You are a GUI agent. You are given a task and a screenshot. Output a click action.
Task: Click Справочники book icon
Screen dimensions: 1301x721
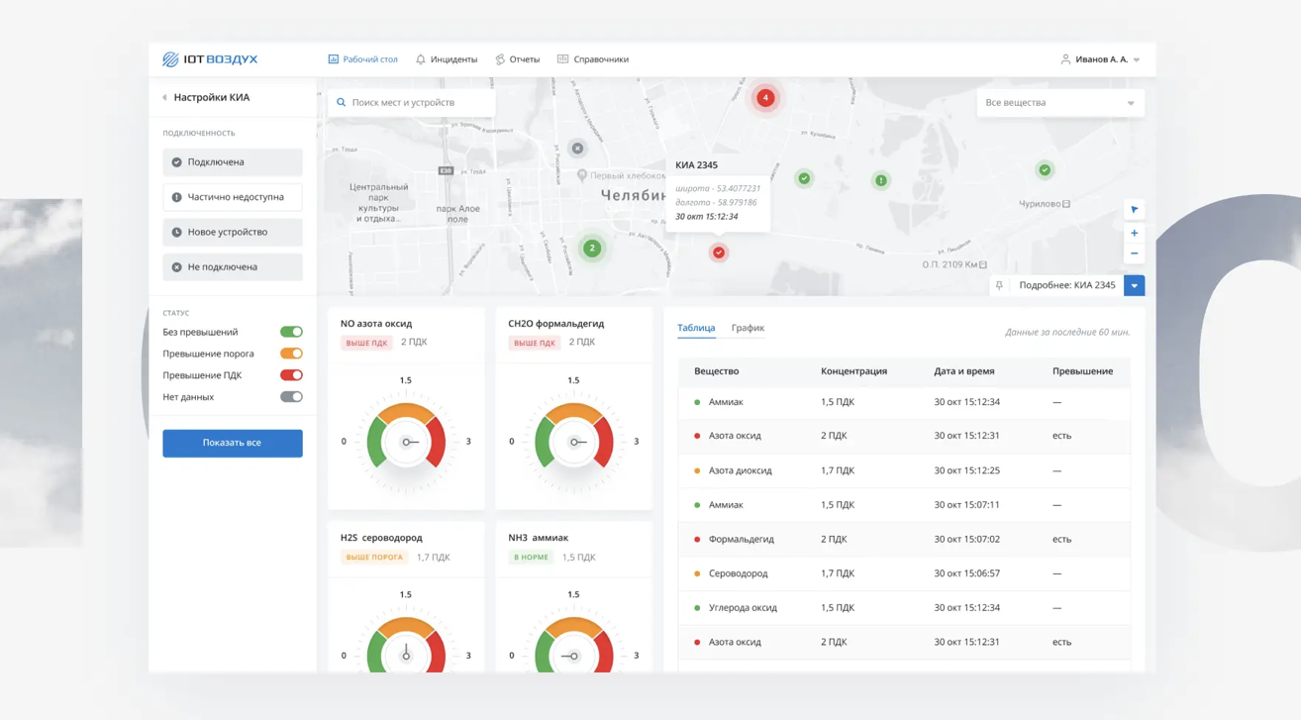[562, 59]
